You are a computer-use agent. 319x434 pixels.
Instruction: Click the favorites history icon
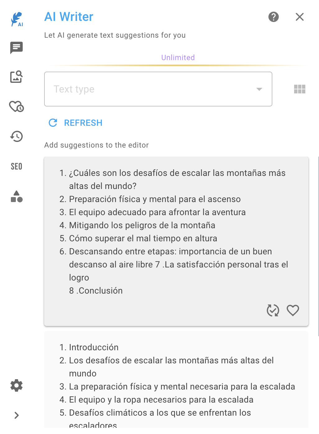pos(16,106)
